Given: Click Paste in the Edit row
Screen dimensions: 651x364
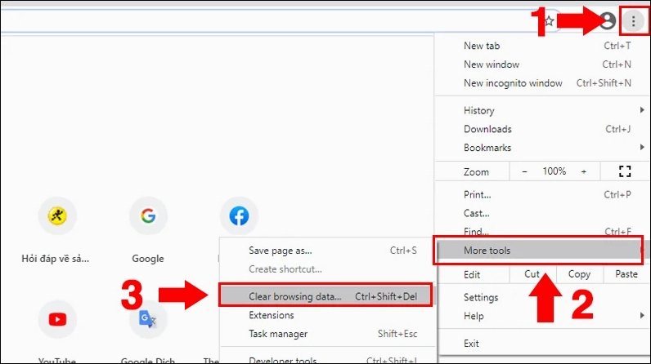Looking at the screenshot, I should point(626,274).
